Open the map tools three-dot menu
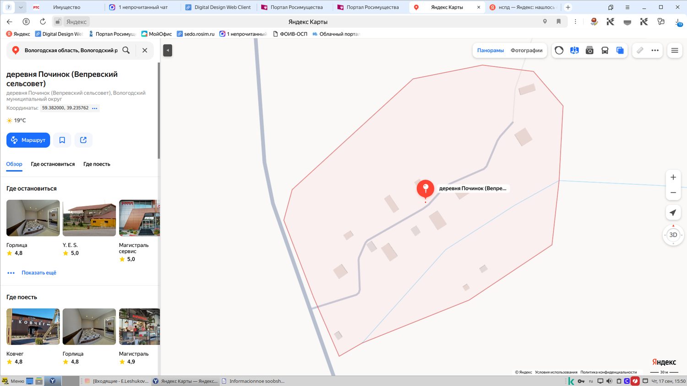 (655, 50)
